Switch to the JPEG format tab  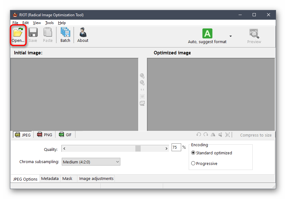pyautogui.click(x=23, y=135)
